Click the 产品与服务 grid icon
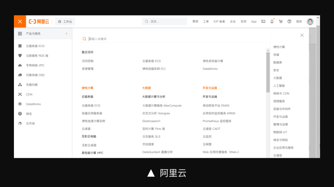Screen dimensions: 334x187 [20, 33]
